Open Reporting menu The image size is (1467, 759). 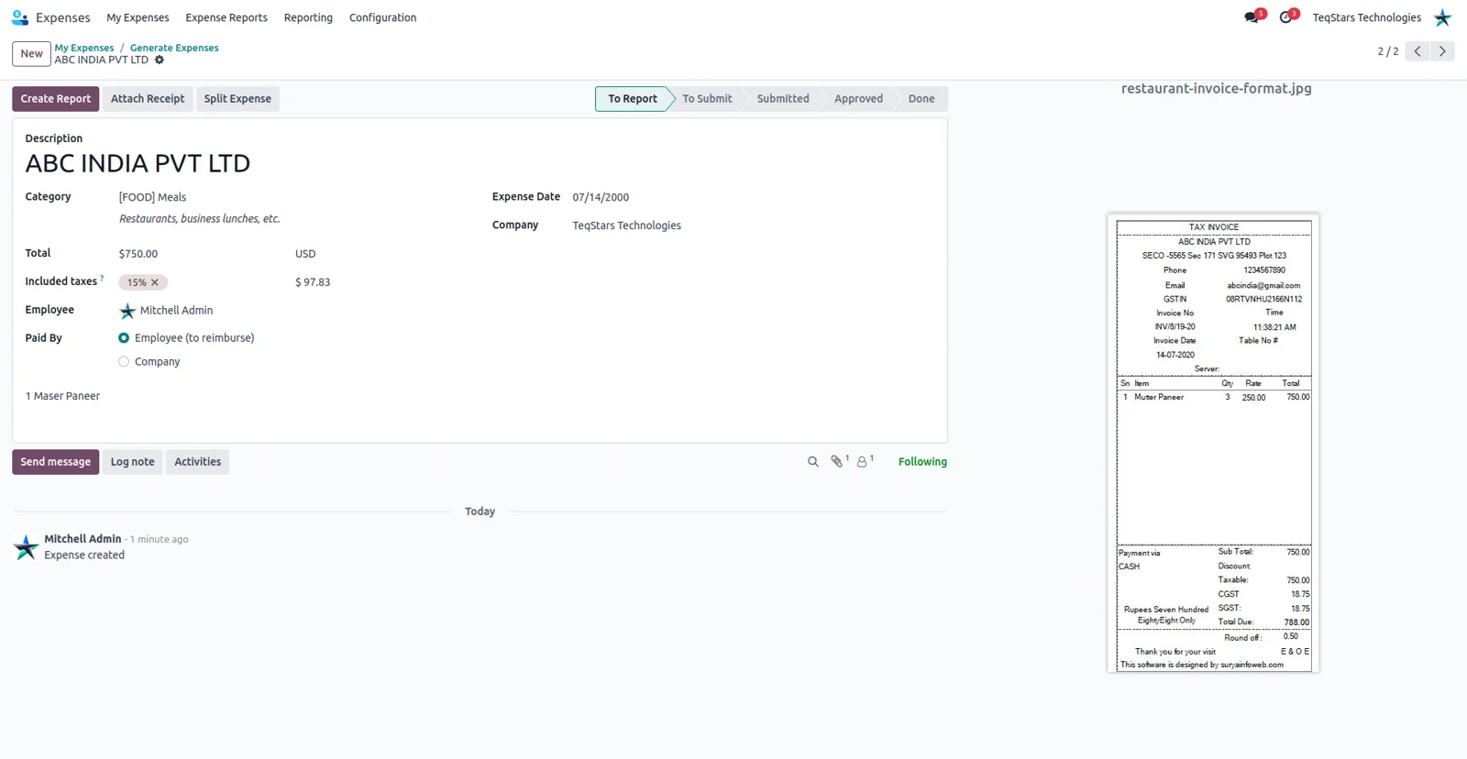[308, 17]
